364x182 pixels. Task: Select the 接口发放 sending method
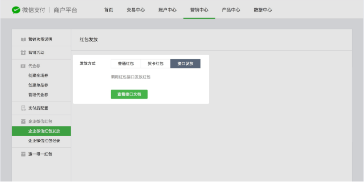185,64
